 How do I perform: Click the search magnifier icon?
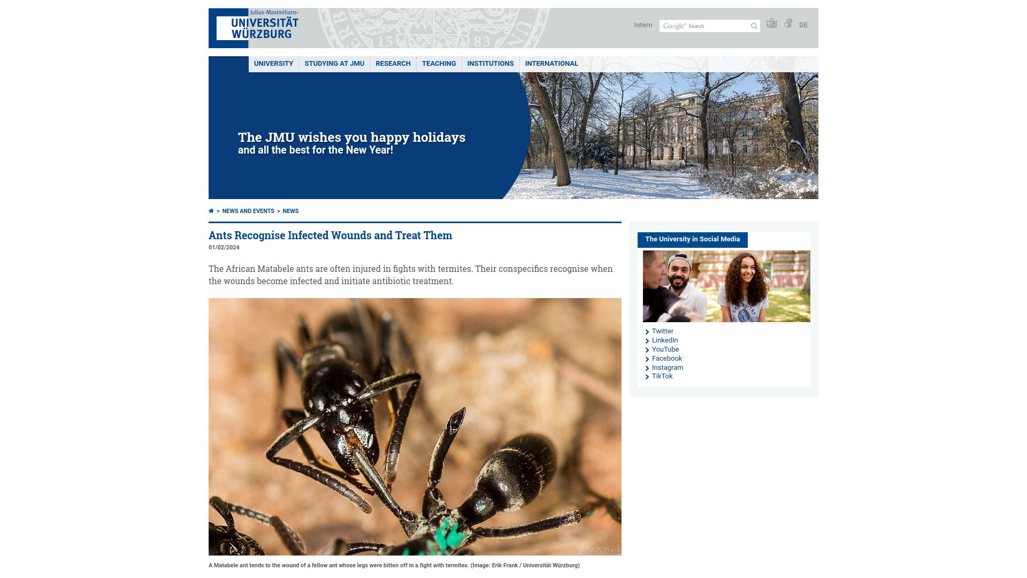754,26
